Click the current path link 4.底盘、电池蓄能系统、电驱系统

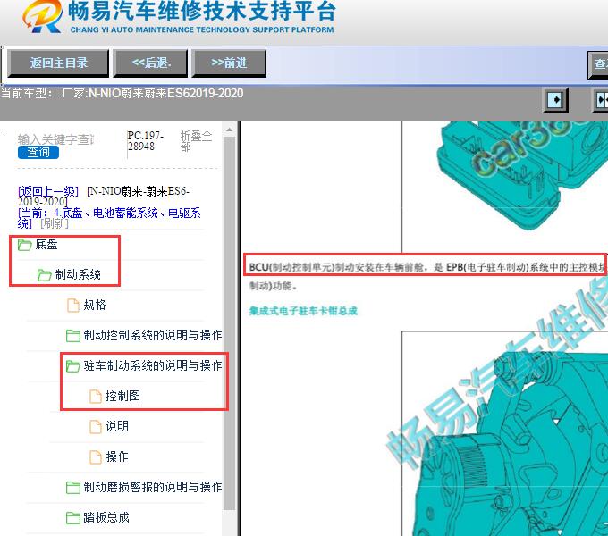pyautogui.click(x=109, y=218)
